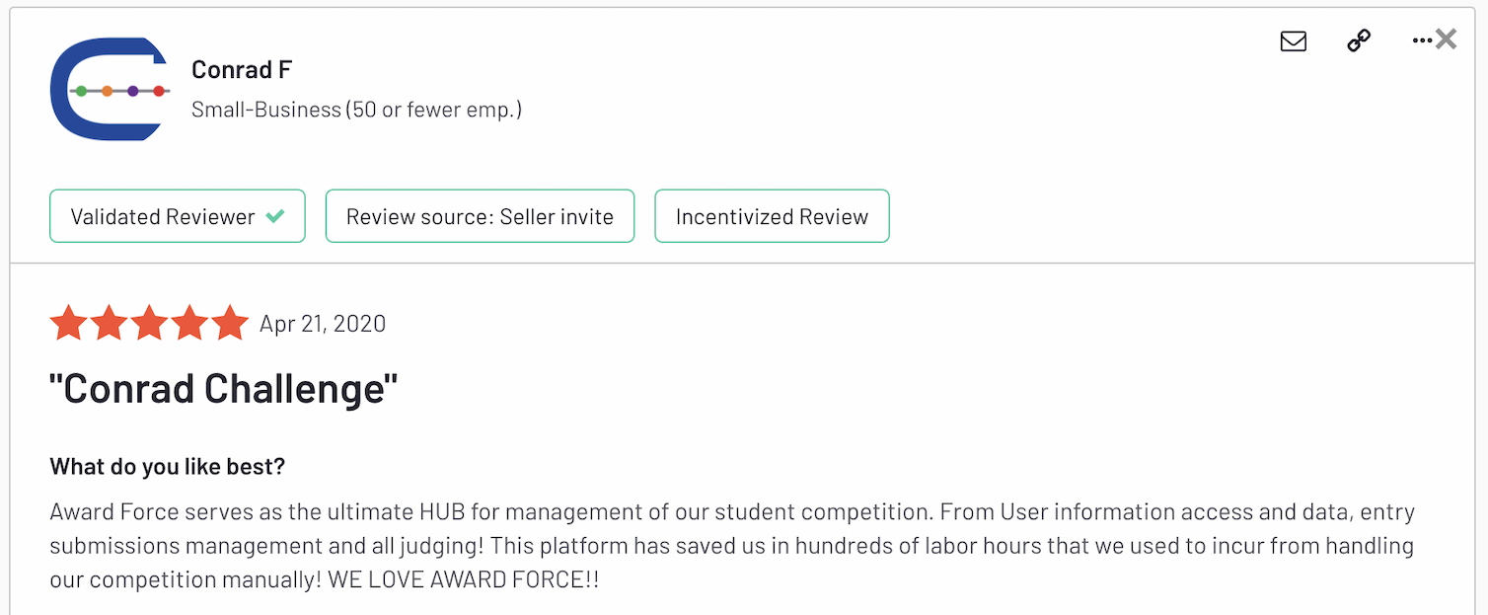This screenshot has width=1488, height=615.
Task: Open the three-dot more options menu
Action: (1421, 40)
